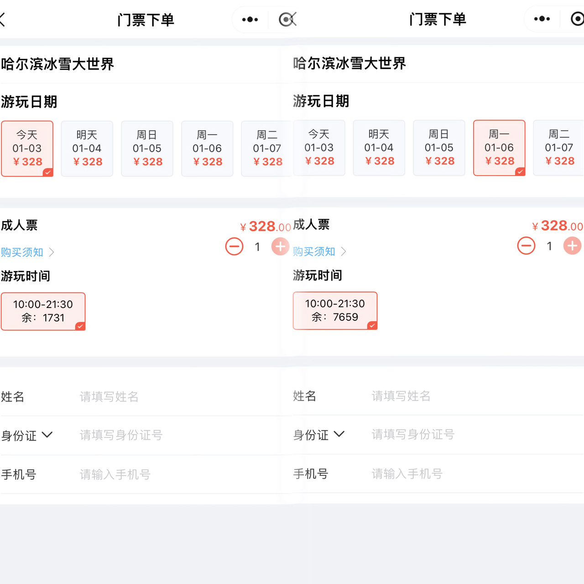
Task: Tap 门票下单 header title on right screen
Action: point(438,19)
